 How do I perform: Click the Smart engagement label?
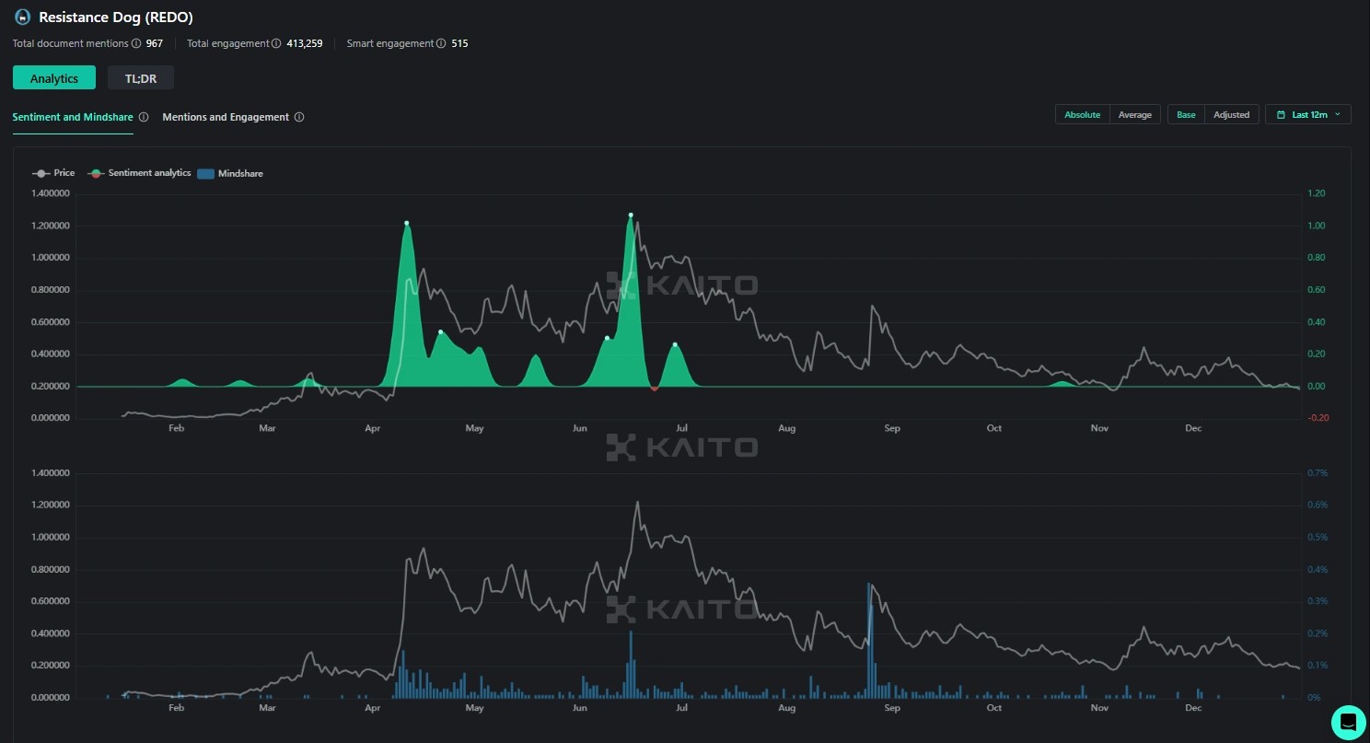coord(390,43)
